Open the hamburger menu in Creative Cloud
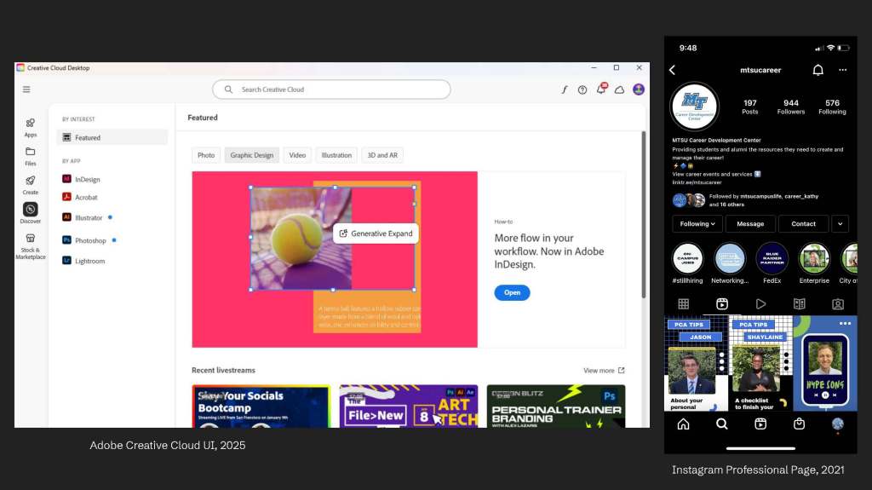Image resolution: width=872 pixels, height=490 pixels. click(x=26, y=89)
